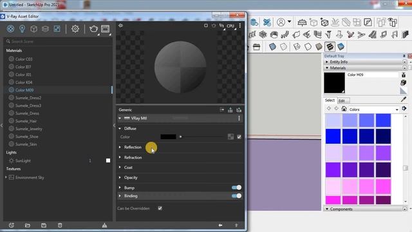This screenshot has height=232, width=412.
Task: Switch to the Edit tab in Materials
Action: [343, 101]
